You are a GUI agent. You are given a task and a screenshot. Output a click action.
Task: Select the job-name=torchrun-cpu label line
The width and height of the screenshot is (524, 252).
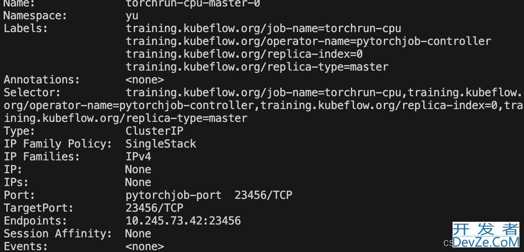click(x=263, y=28)
